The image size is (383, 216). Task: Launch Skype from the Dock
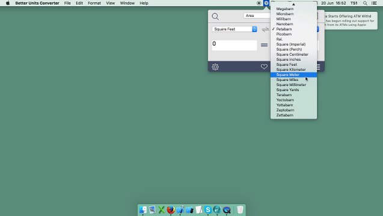[x=208, y=209]
